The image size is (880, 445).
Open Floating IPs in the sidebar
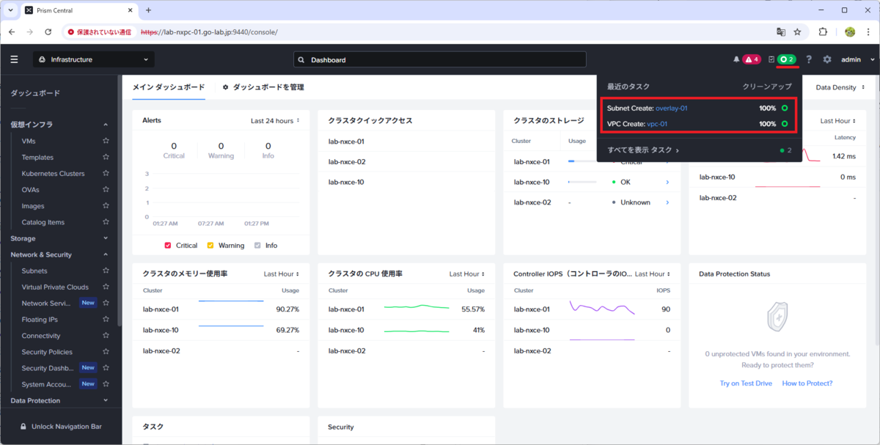(x=41, y=320)
